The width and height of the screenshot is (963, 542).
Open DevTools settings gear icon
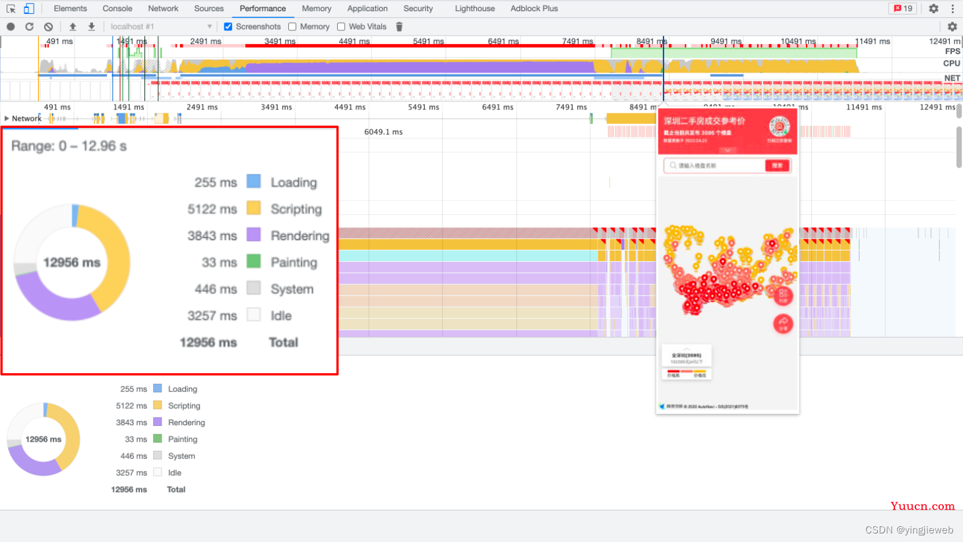point(933,9)
